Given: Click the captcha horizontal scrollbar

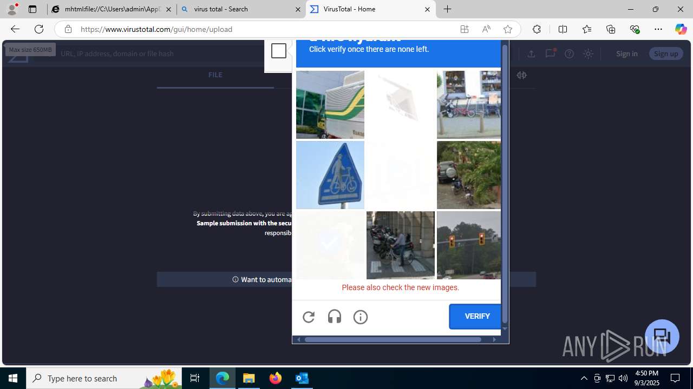Looking at the screenshot, I should 393,339.
